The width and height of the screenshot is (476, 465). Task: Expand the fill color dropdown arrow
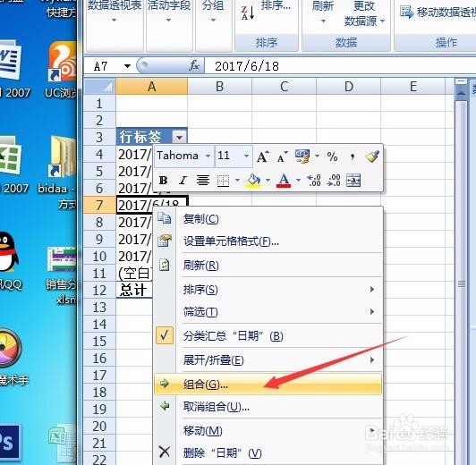pyautogui.click(x=268, y=180)
